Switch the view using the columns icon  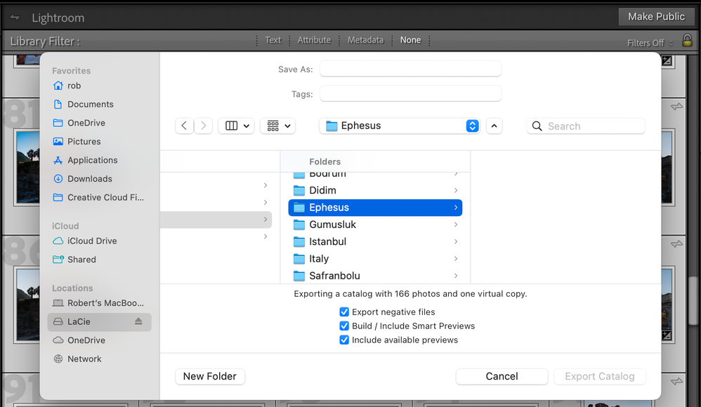coord(236,126)
